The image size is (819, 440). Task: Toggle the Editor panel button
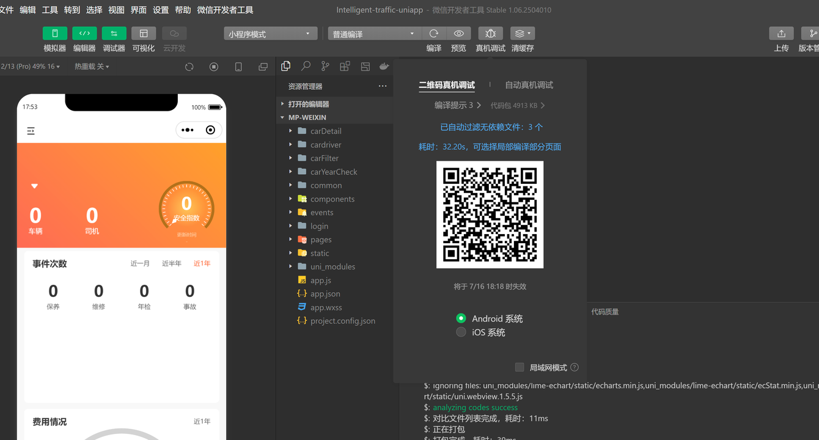[x=84, y=34]
